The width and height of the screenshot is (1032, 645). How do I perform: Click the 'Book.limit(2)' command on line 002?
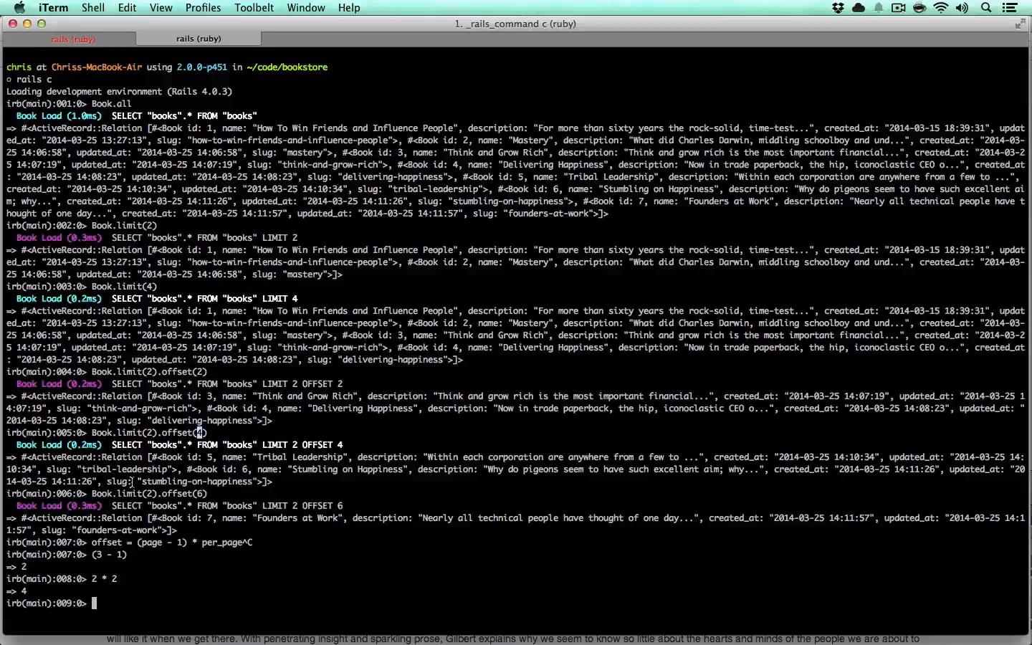124,226
